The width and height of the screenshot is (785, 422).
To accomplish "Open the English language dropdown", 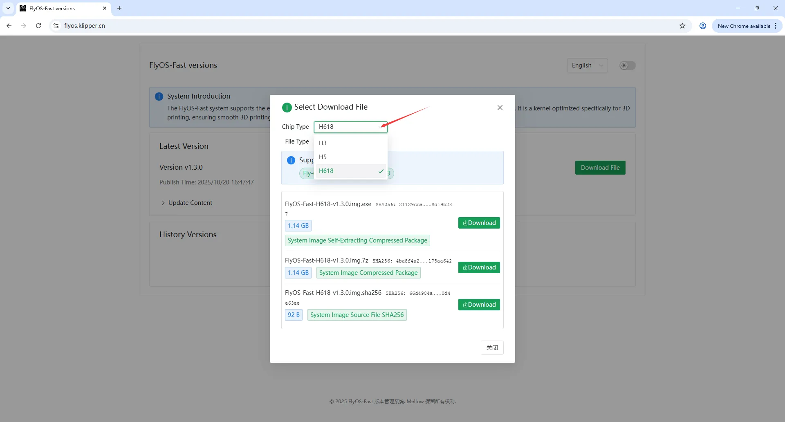I will tap(587, 65).
